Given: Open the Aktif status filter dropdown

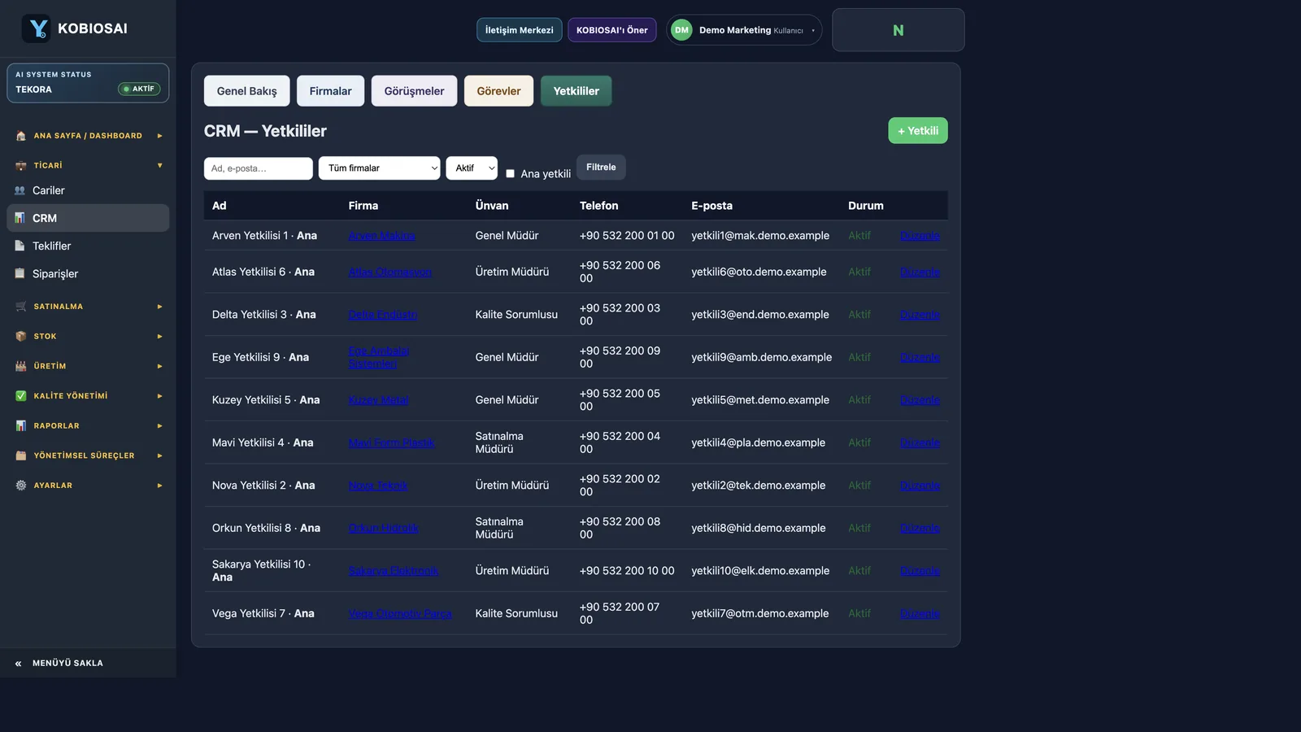Looking at the screenshot, I should [x=472, y=168].
